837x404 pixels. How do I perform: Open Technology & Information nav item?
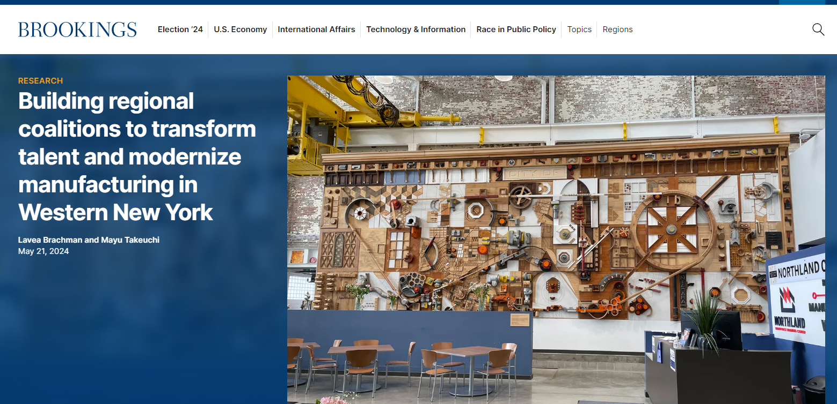point(416,29)
